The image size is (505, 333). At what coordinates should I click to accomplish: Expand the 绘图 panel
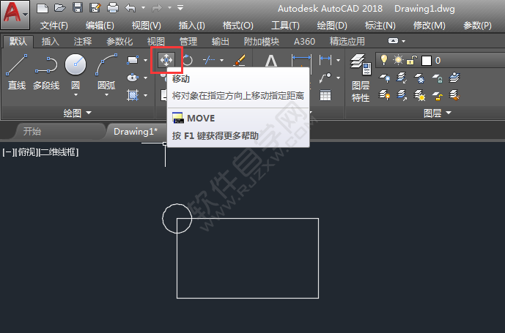[77, 113]
